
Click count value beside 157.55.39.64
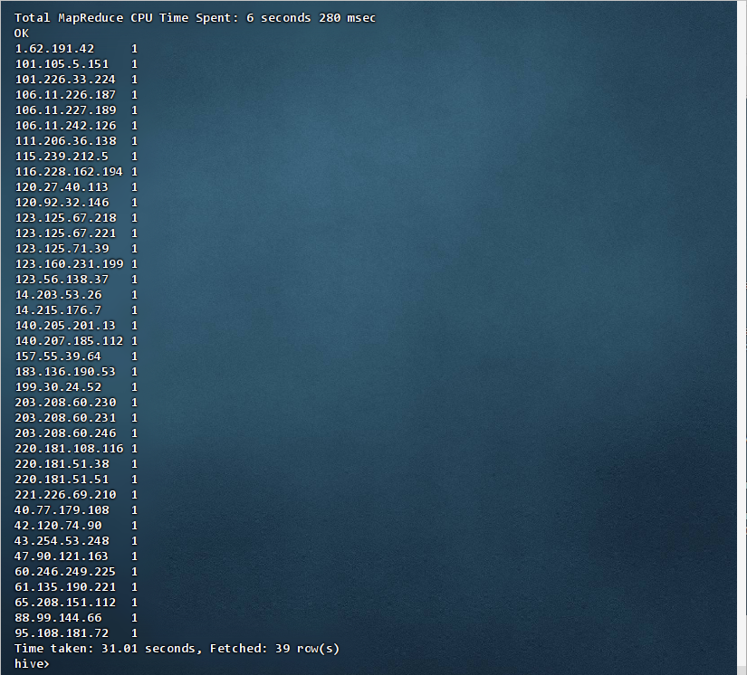134,357
